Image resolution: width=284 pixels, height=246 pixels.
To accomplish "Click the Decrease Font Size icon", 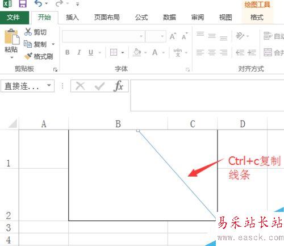I will [185, 36].
